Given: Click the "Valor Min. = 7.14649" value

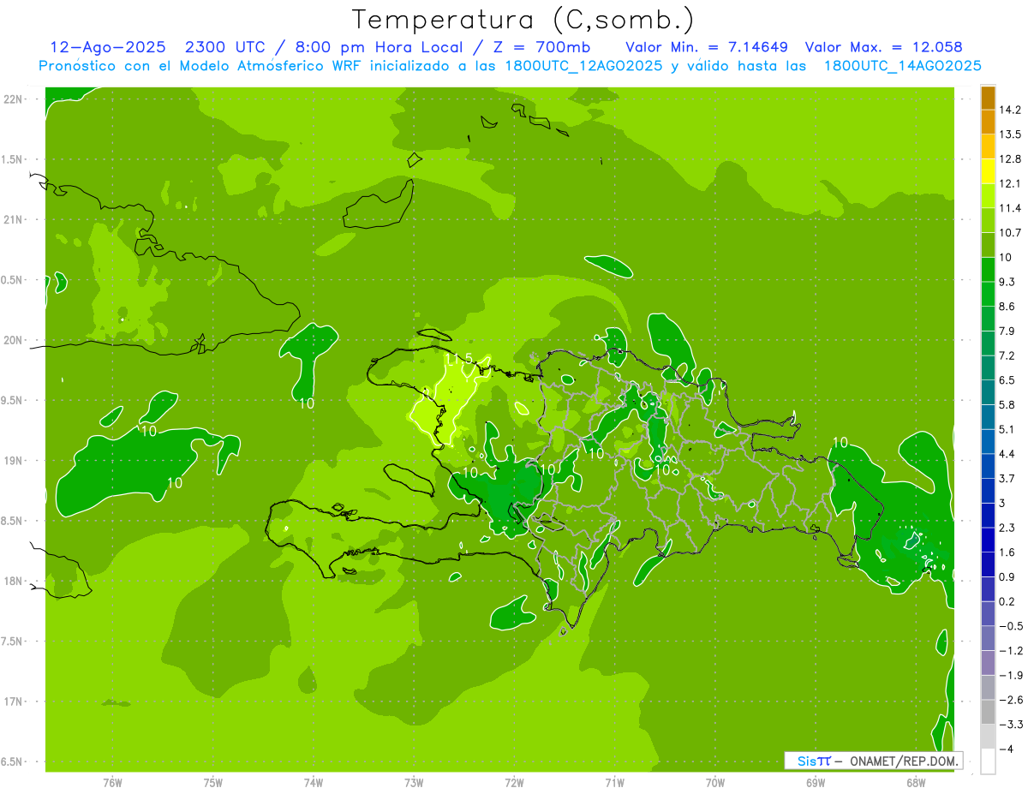Looking at the screenshot, I should pyautogui.click(x=707, y=47).
